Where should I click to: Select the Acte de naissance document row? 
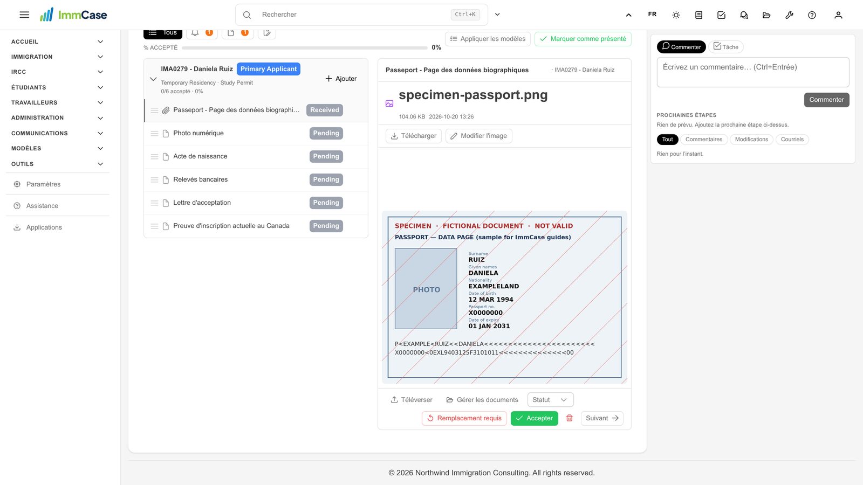tap(256, 156)
